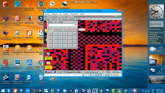Open Nitro Pro icon on host taskbar
This screenshot has height=93, width=165.
(15, 91)
